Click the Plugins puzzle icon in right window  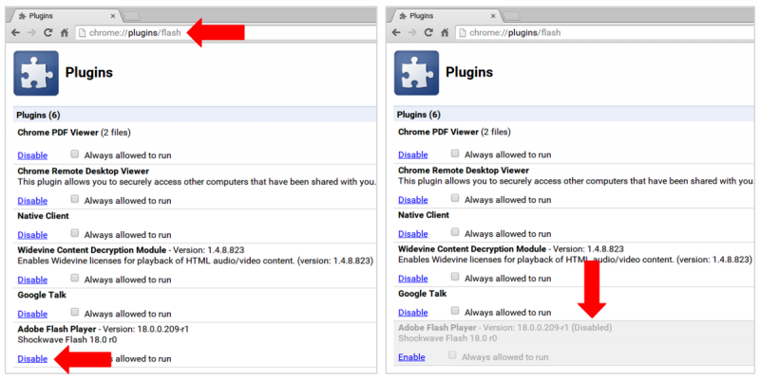[416, 73]
